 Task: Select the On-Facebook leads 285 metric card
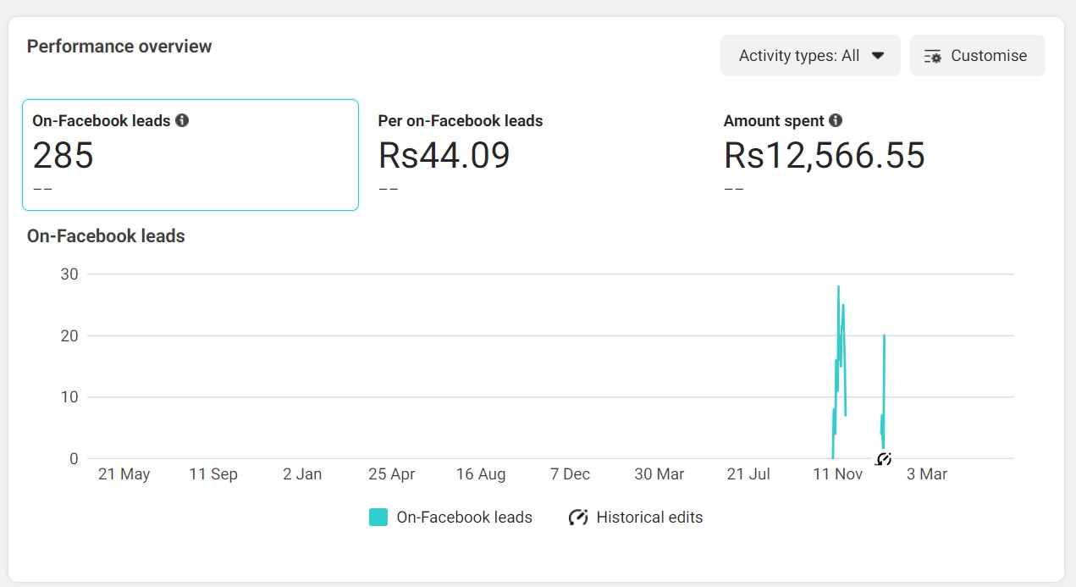pyautogui.click(x=190, y=155)
